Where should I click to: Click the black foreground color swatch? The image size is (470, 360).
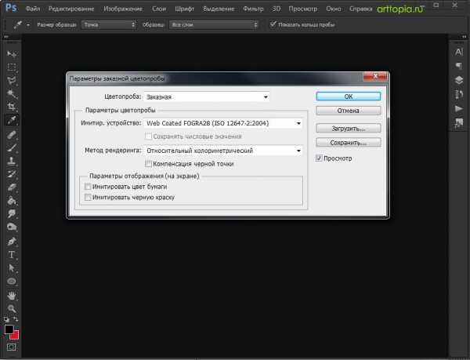point(9,329)
